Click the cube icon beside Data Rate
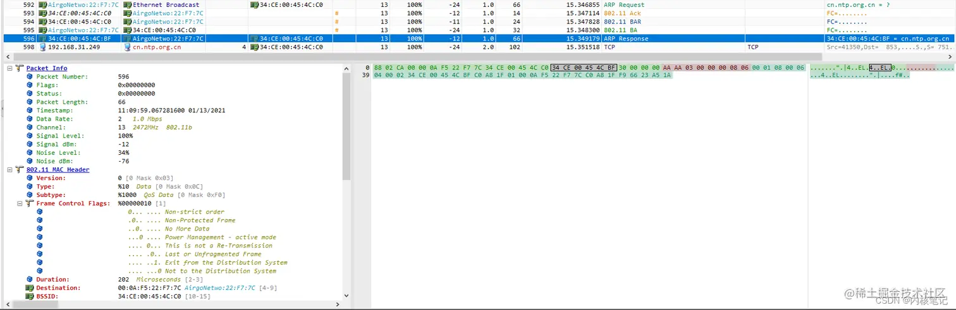956x310 pixels. click(30, 119)
